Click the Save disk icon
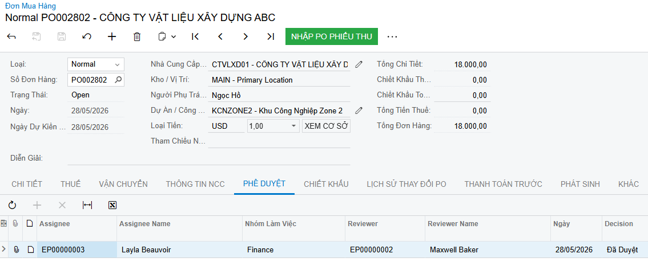 62,36
